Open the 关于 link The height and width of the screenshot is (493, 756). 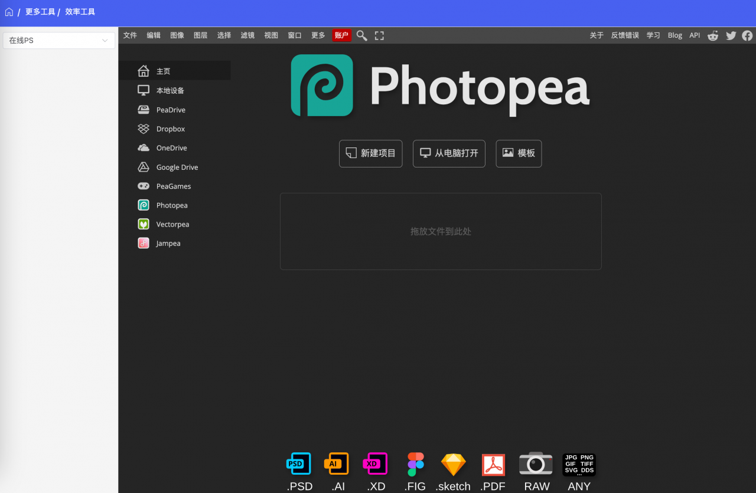[x=597, y=35]
